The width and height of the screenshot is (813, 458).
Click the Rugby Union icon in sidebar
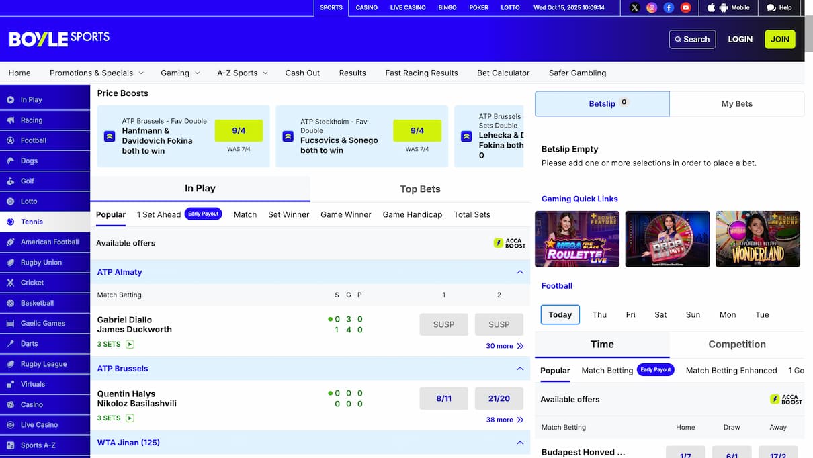[10, 263]
